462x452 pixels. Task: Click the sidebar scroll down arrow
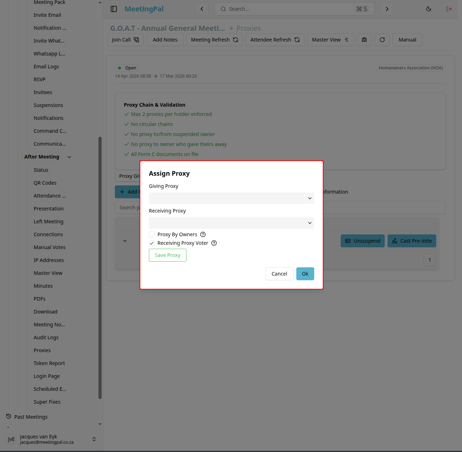[100, 424]
